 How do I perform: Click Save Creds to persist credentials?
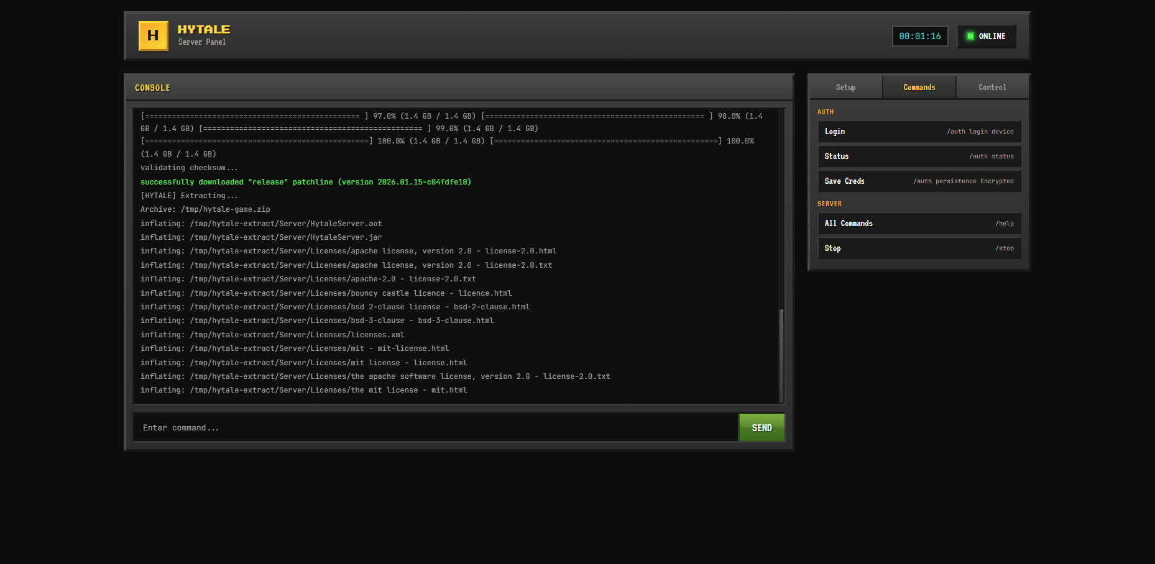(919, 181)
